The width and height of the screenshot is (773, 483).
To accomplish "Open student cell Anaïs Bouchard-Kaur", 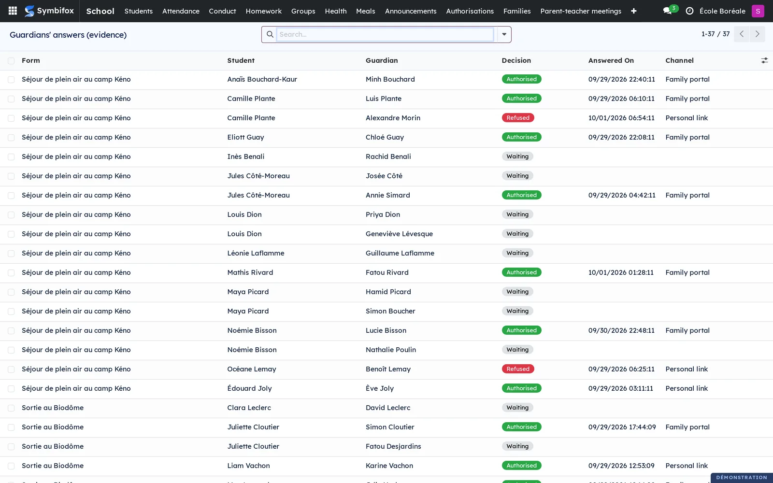I will coord(262,79).
